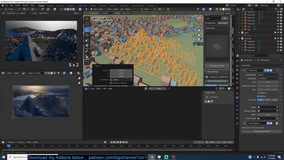Open the Object Mode dropdown in the viewport
284x160 pixels.
click(98, 9)
